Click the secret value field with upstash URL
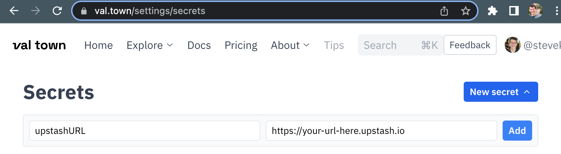Image resolution: width=561 pixels, height=154 pixels. point(381,131)
